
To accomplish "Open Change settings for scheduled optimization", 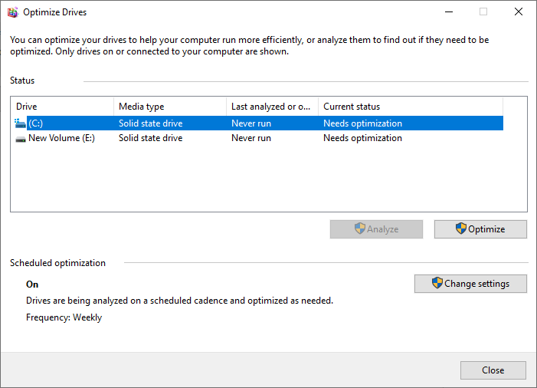I will [470, 284].
